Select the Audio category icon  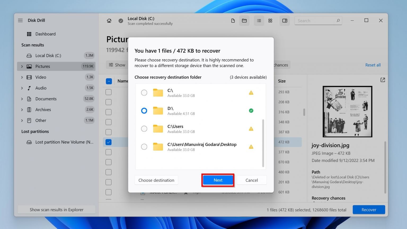[29, 88]
